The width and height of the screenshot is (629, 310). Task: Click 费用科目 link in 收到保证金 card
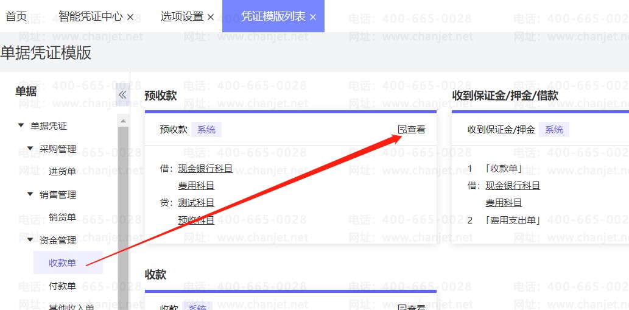504,203
